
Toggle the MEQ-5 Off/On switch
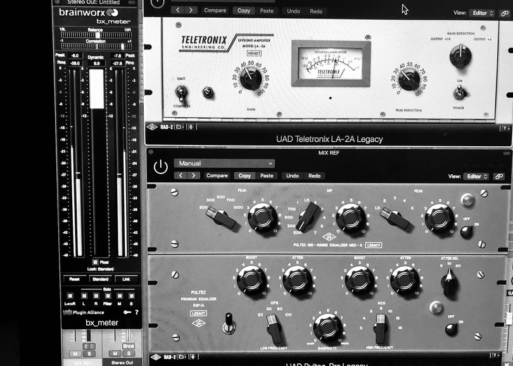click(466, 232)
